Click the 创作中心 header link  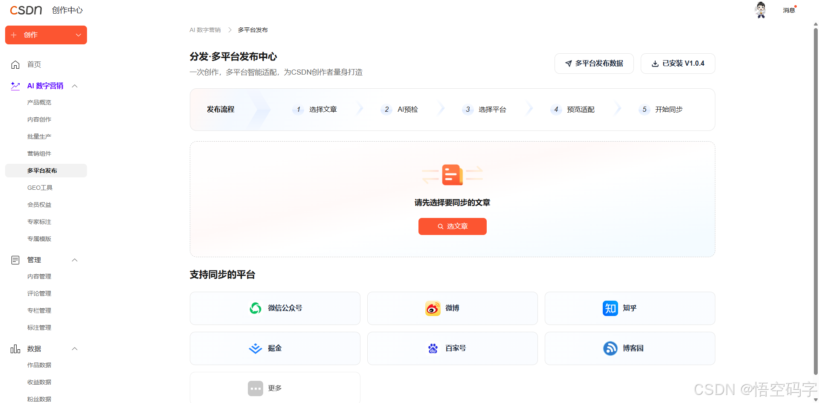(67, 10)
